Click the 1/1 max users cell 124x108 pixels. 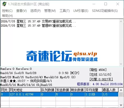pos(110,94)
